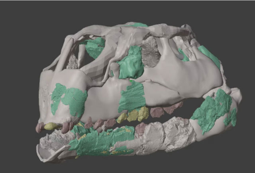Click the yellow tooth near the snout tip
This screenshot has width=255, height=173.
[51, 126]
